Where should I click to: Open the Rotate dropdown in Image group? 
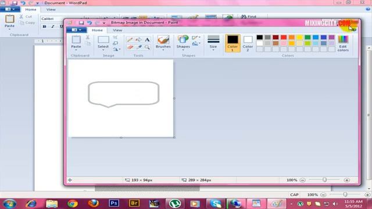point(116,49)
